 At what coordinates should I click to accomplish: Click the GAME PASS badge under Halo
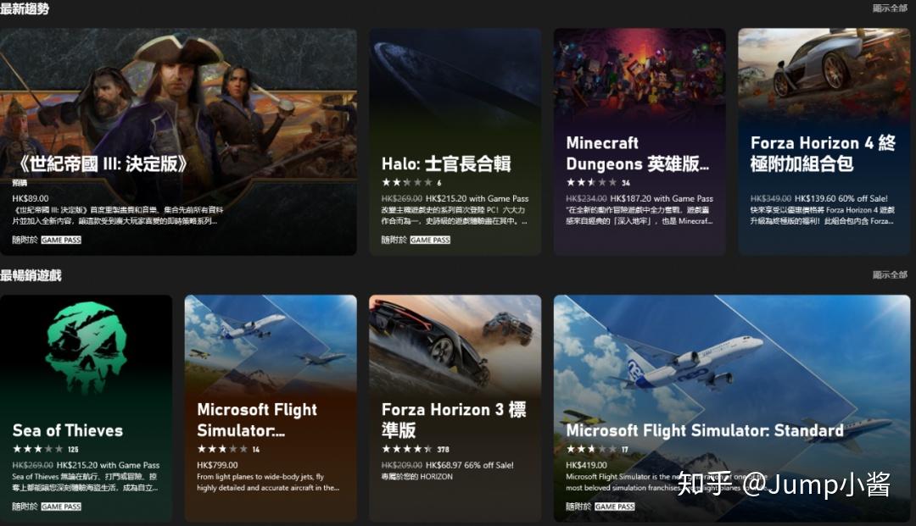[x=431, y=240]
